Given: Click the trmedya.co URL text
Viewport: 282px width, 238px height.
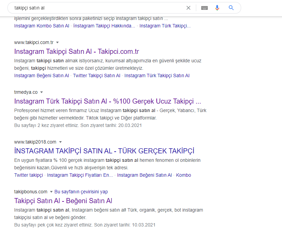Looking at the screenshot, I should (x=26, y=92).
